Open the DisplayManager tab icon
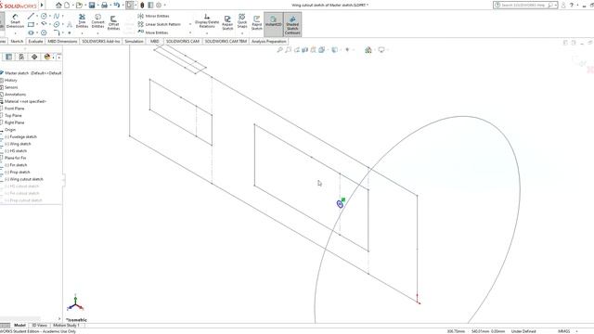Screen dimensions: 594x334 [47, 57]
